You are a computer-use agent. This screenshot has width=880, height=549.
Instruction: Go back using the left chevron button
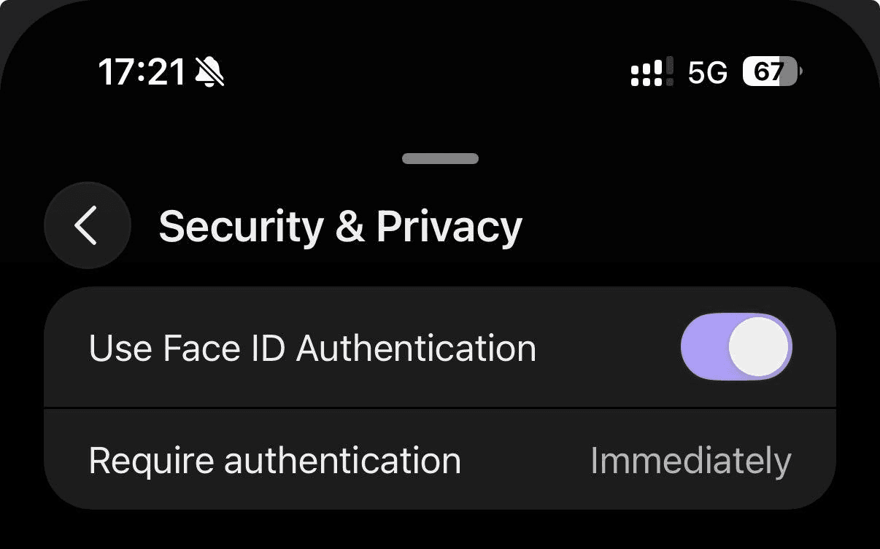point(88,225)
